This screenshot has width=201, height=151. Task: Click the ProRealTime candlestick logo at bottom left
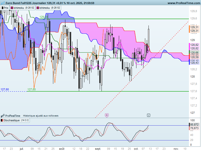pos(3,116)
